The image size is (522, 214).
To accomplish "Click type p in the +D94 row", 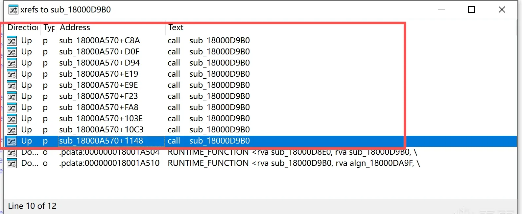I will pos(45,63).
